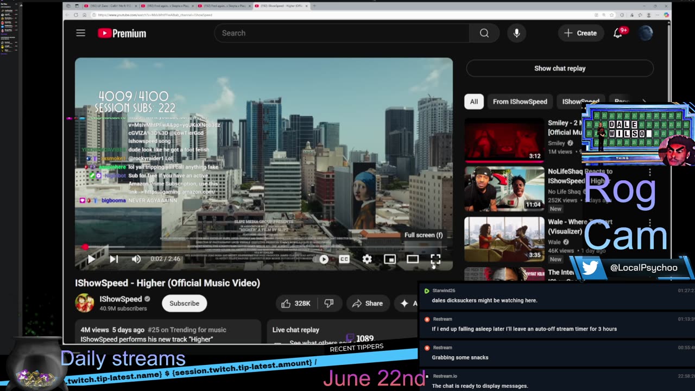Image resolution: width=695 pixels, height=391 pixels.
Task: Select the IShowSpeed filter chip
Action: click(x=580, y=102)
